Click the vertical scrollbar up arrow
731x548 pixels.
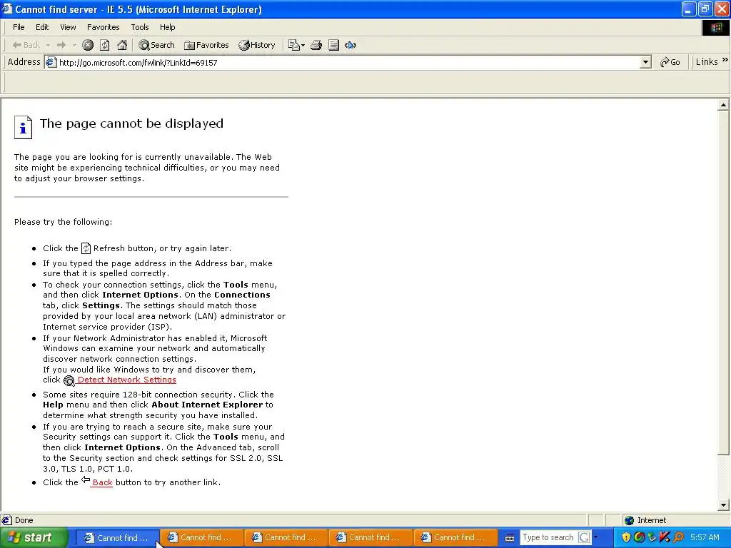click(x=723, y=105)
